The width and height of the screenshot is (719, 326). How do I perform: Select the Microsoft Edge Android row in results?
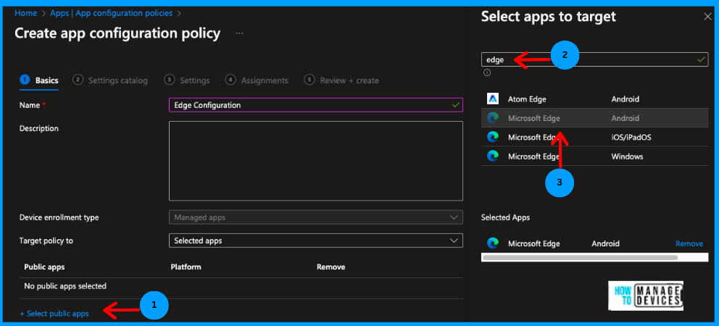tap(595, 118)
